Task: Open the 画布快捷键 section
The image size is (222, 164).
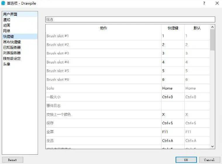Action: [20, 42]
